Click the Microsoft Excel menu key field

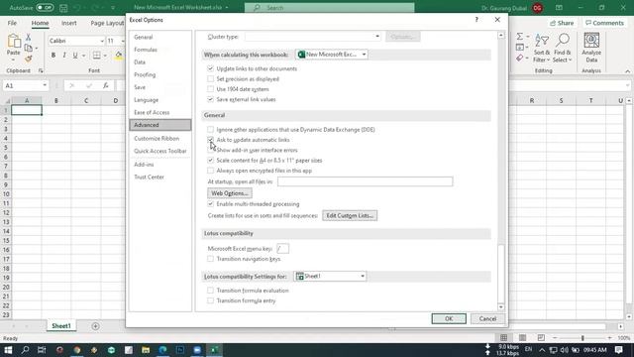pos(282,249)
